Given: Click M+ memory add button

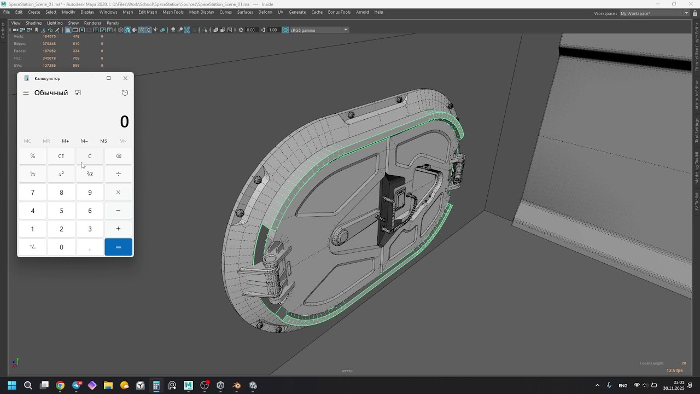Looking at the screenshot, I should [66, 141].
